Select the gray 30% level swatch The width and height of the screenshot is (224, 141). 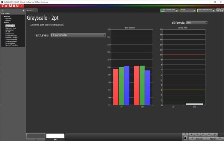coord(36,136)
